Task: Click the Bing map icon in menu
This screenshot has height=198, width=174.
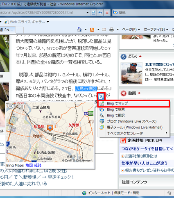Action: point(102,104)
